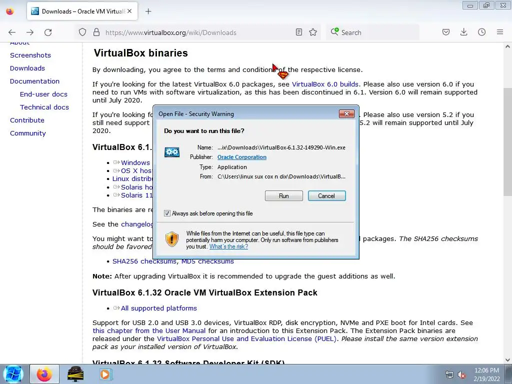Toggle reader view in address bar

pos(299,32)
